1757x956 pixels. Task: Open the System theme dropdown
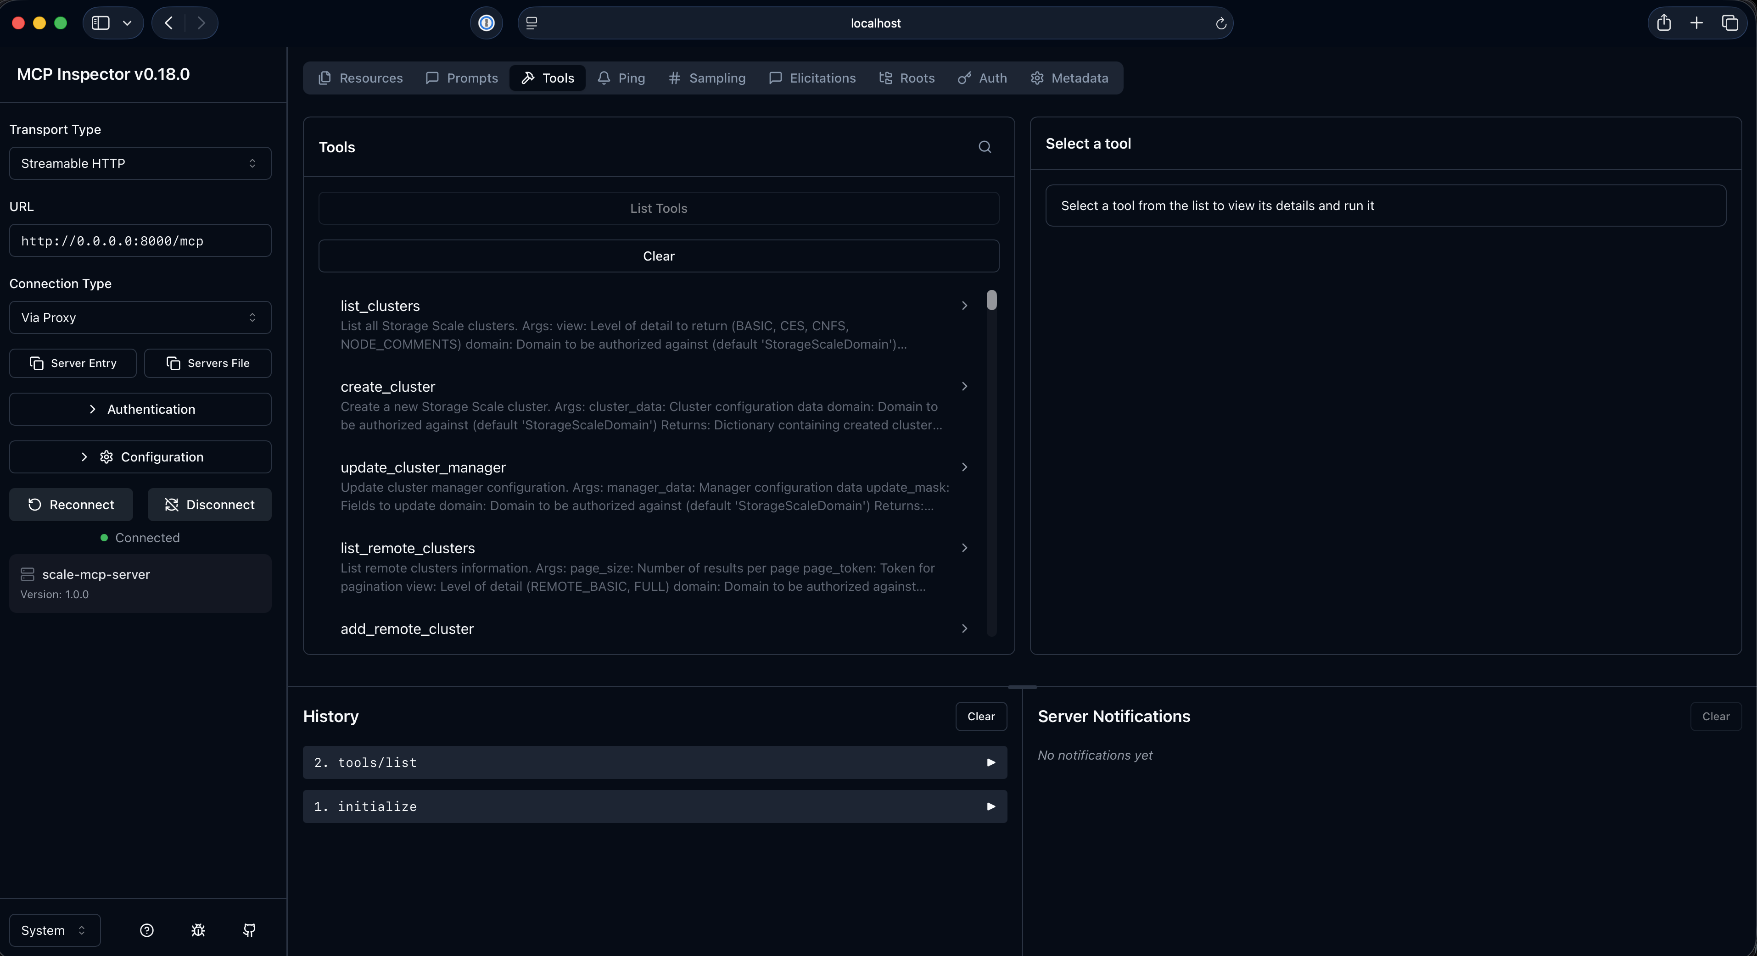click(55, 930)
